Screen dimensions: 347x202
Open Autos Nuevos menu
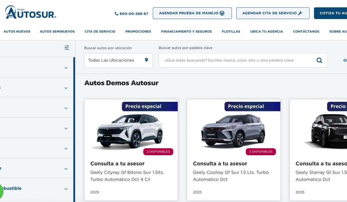coord(17,31)
